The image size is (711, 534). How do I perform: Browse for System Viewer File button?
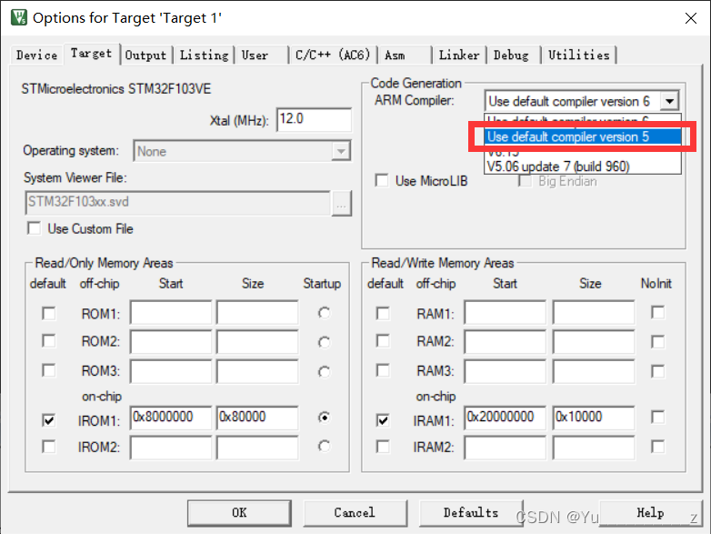(342, 203)
